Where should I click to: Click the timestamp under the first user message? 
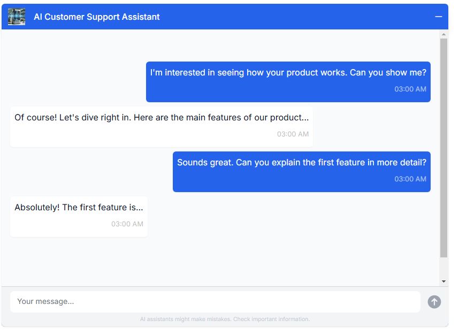tap(410, 89)
